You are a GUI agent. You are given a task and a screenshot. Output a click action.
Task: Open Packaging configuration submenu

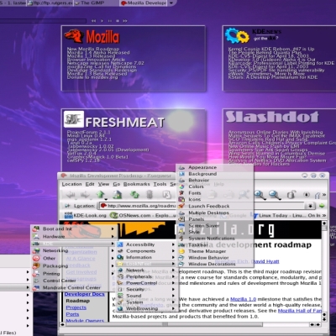point(74,265)
